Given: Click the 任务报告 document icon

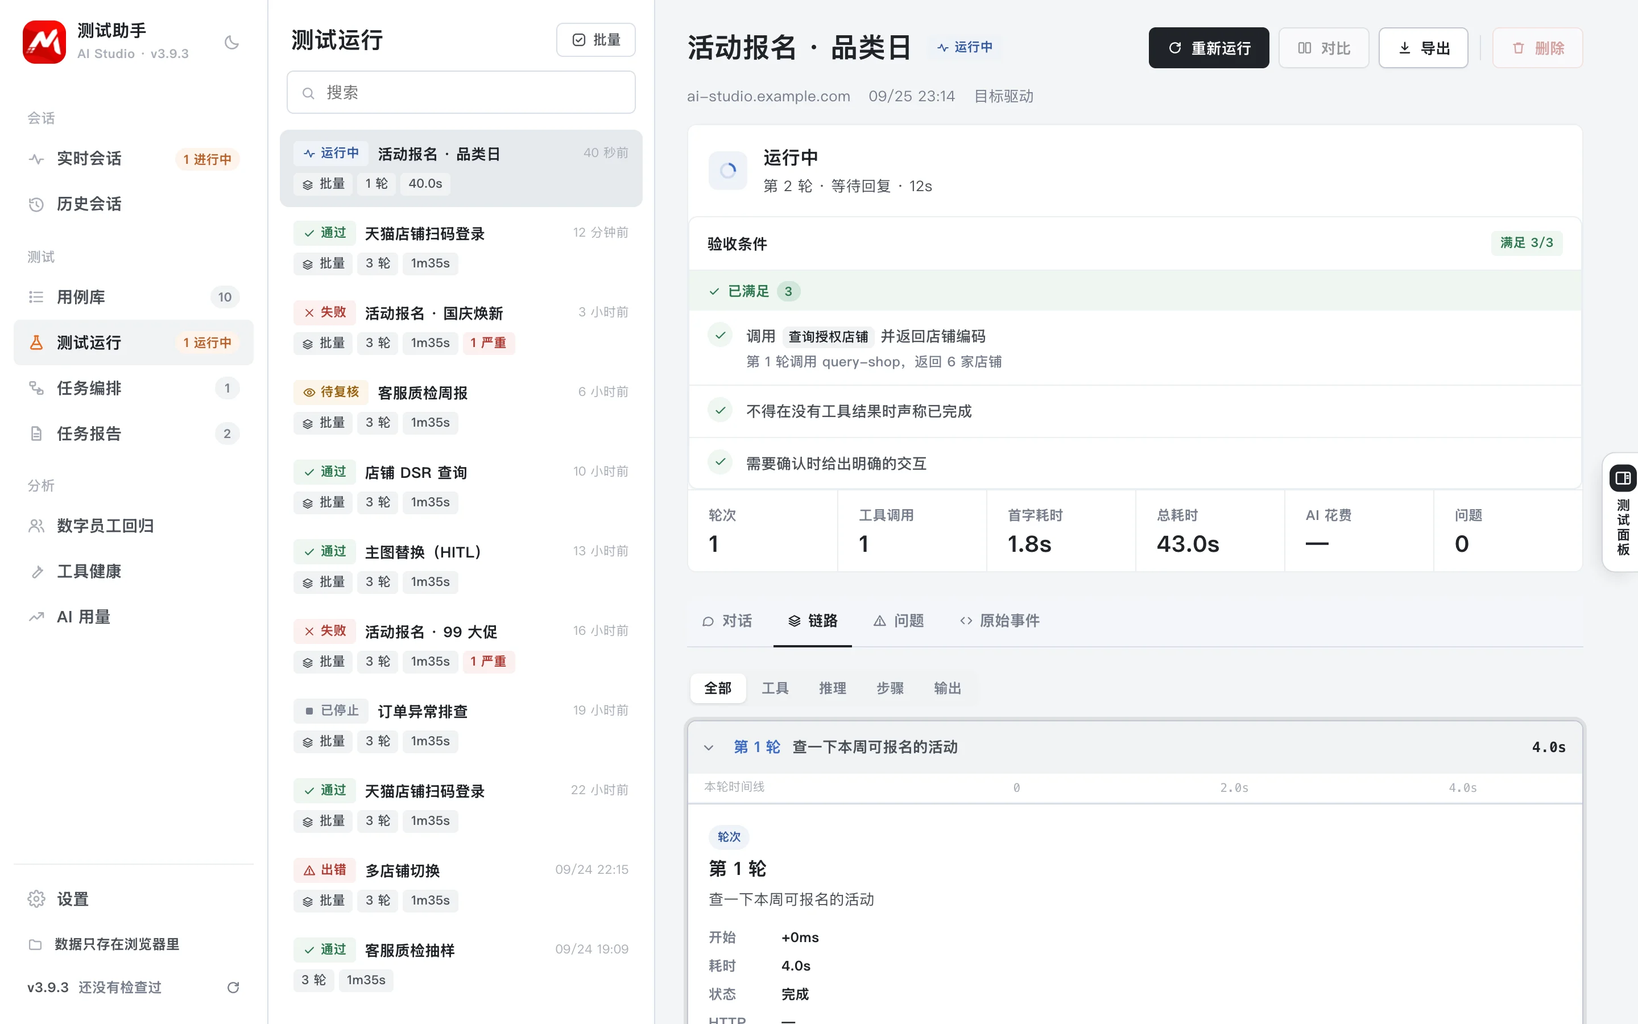Looking at the screenshot, I should click(36, 433).
